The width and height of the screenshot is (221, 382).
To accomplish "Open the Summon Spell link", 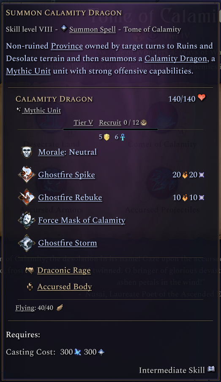I will click(93, 30).
